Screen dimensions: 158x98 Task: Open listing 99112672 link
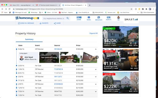point(58,77)
